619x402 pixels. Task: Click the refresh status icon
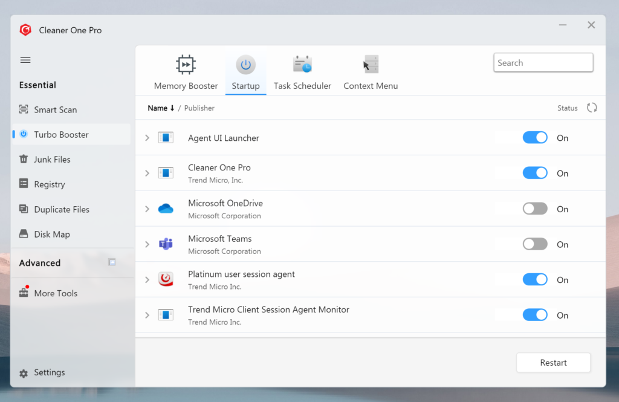point(592,108)
